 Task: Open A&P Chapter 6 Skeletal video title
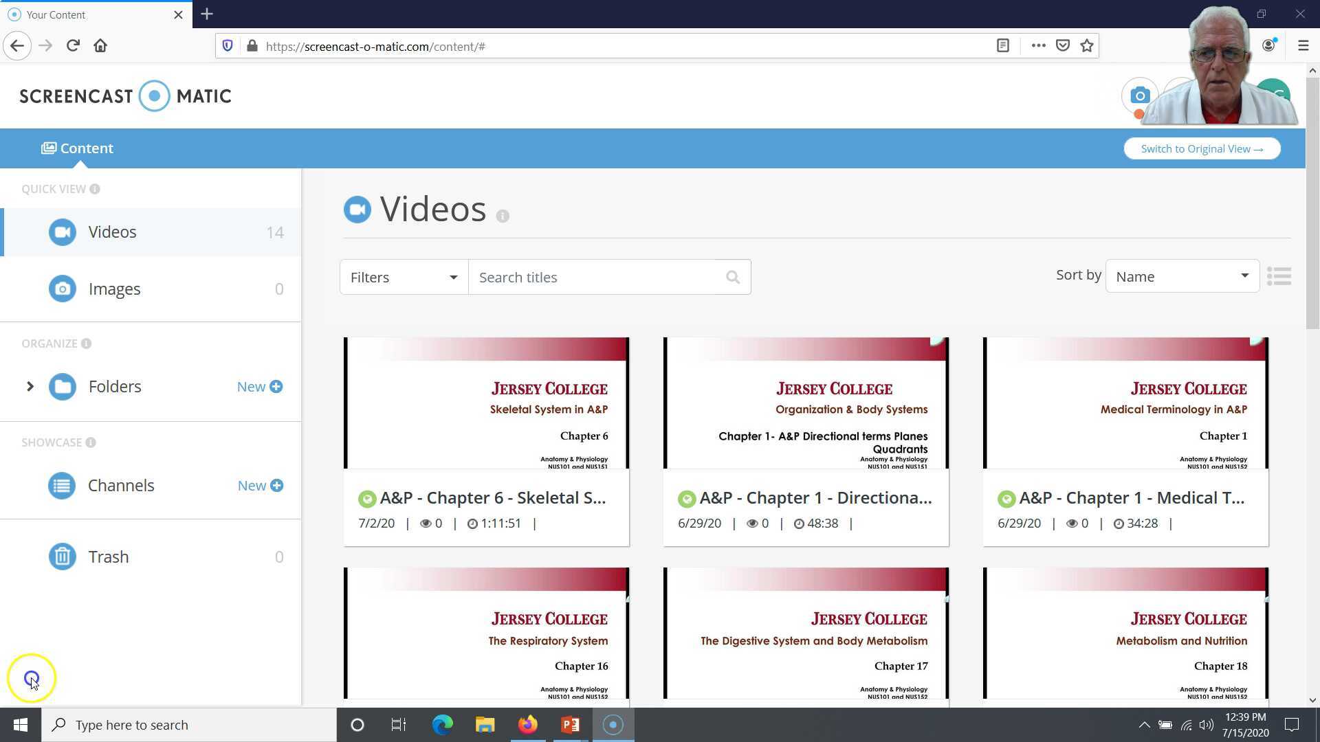[x=492, y=498]
